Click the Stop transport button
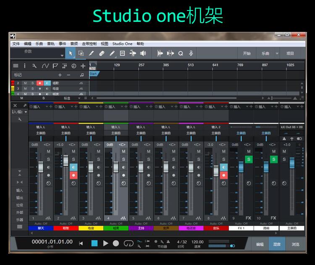The width and height of the screenshot is (315, 265). pyautogui.click(x=94, y=243)
